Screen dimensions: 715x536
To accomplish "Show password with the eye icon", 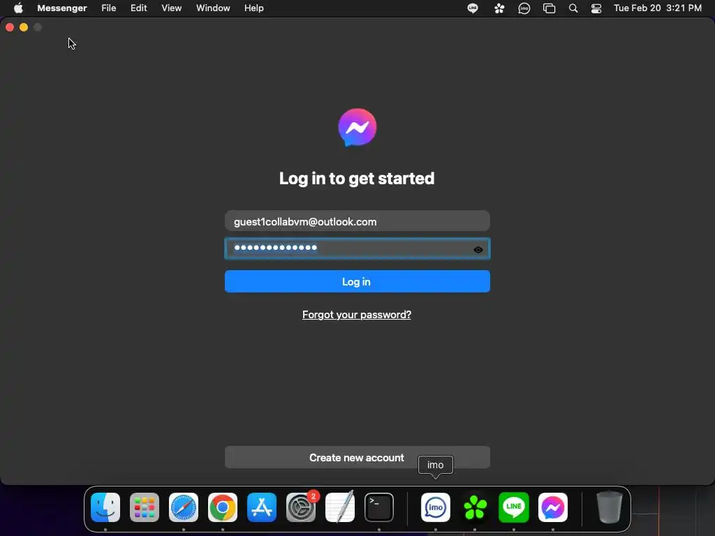I will pyautogui.click(x=478, y=249).
